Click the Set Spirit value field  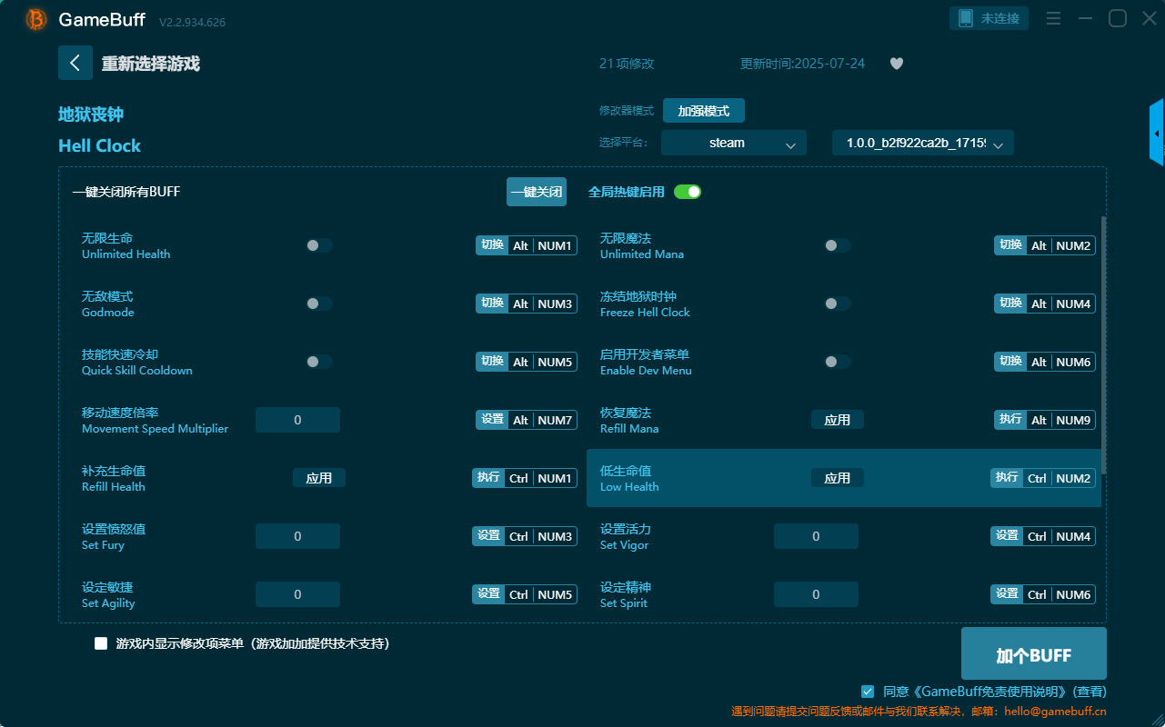point(816,594)
